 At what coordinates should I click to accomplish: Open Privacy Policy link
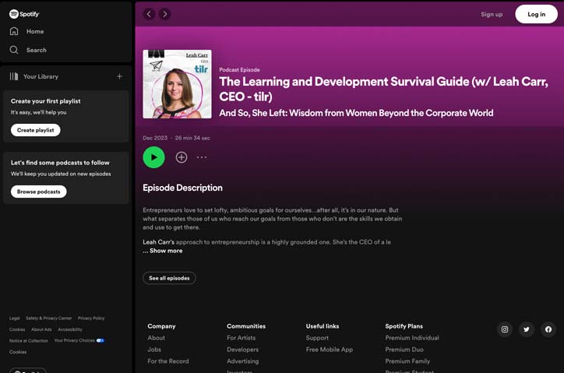[x=91, y=318]
